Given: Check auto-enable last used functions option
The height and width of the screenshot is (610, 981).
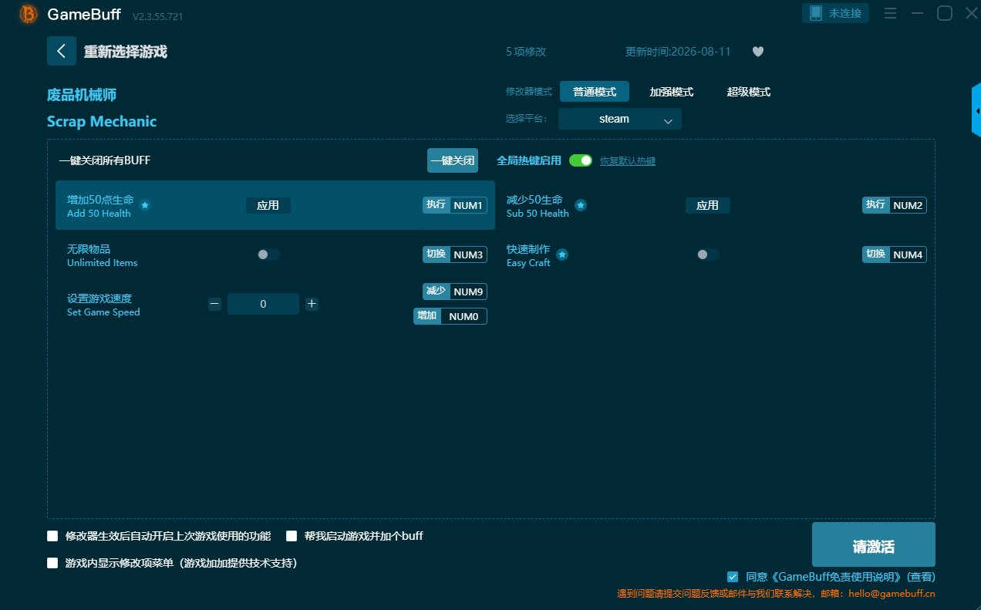Looking at the screenshot, I should pyautogui.click(x=52, y=536).
